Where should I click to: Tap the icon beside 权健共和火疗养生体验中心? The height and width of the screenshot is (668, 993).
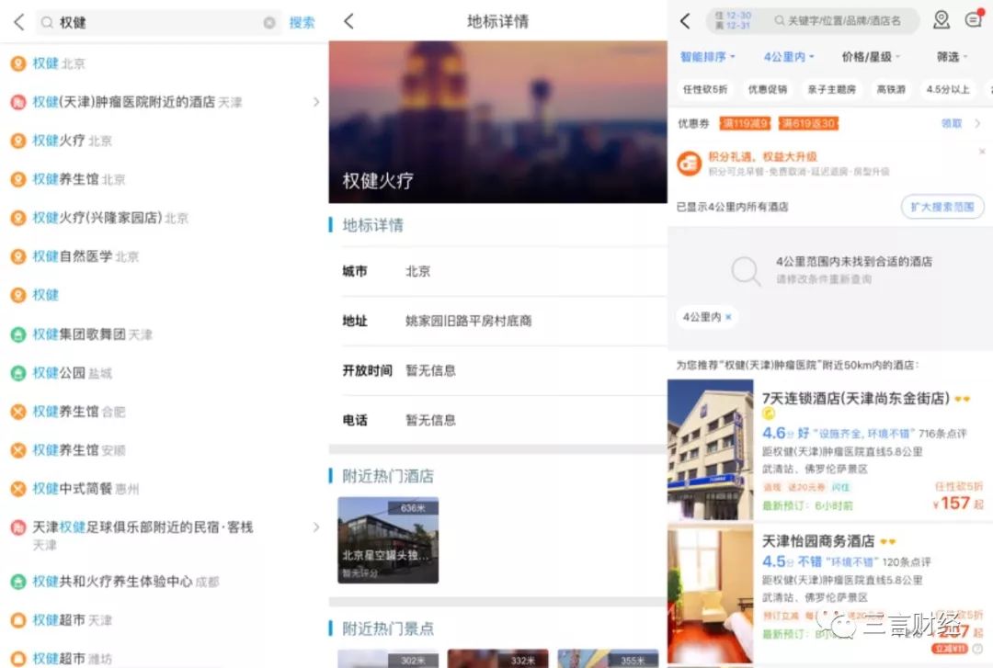18,582
